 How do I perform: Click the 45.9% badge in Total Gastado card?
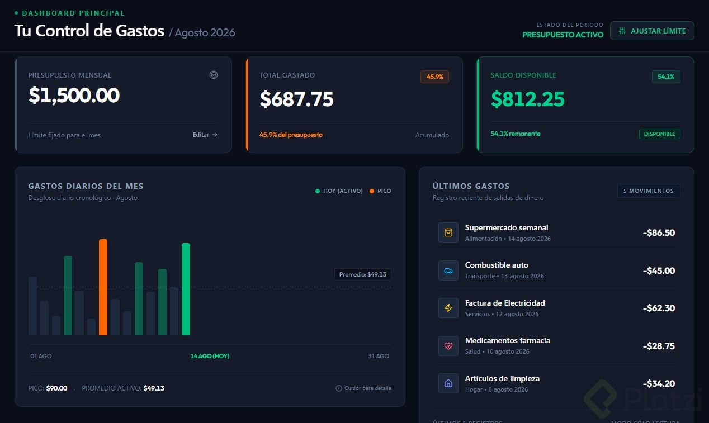(434, 77)
